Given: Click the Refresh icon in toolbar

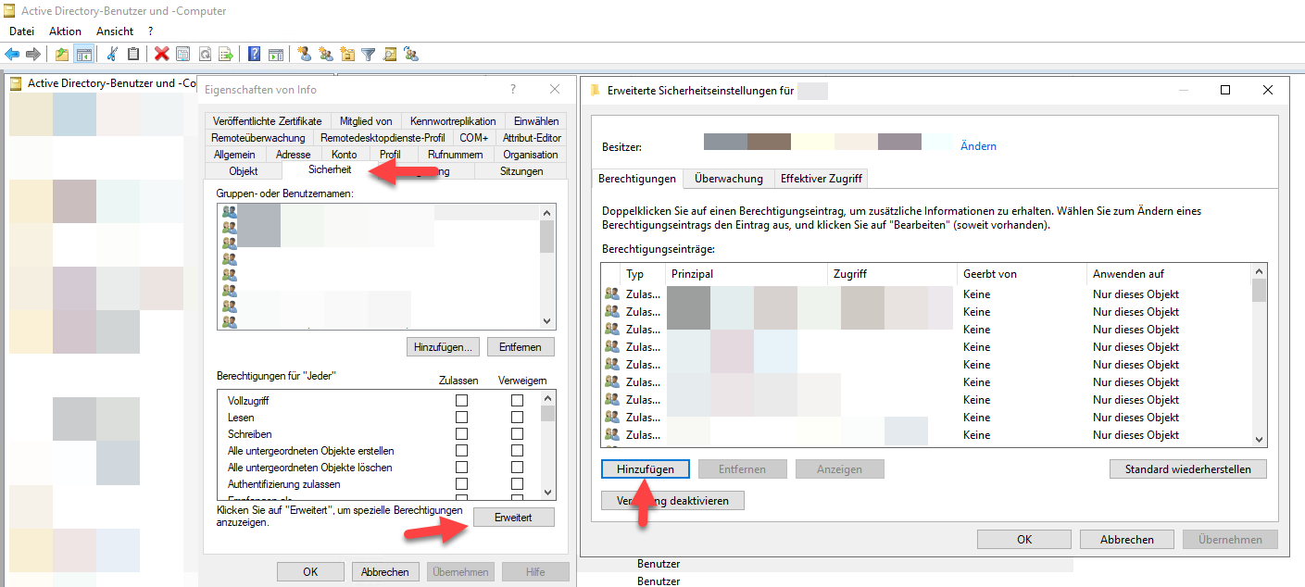Looking at the screenshot, I should click(x=205, y=54).
